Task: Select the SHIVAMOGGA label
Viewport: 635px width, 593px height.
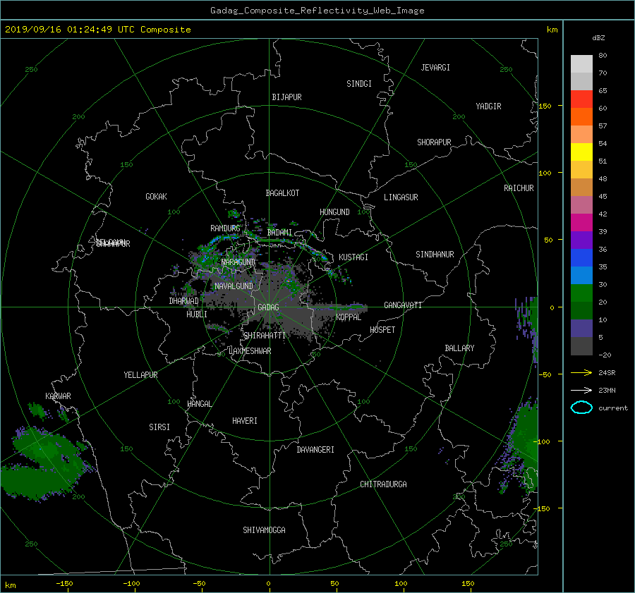Action: (264, 530)
